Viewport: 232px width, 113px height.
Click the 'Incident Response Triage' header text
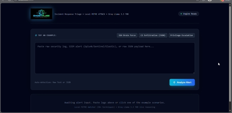tap(68, 14)
